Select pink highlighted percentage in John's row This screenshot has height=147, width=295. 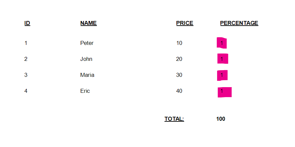(x=222, y=59)
